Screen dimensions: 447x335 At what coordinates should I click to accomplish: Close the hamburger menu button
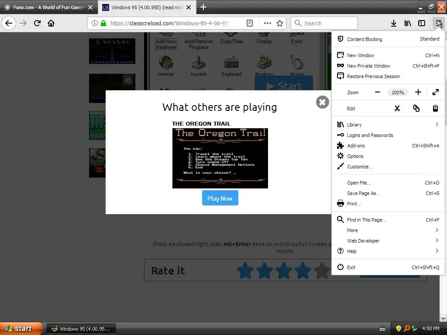click(x=438, y=23)
